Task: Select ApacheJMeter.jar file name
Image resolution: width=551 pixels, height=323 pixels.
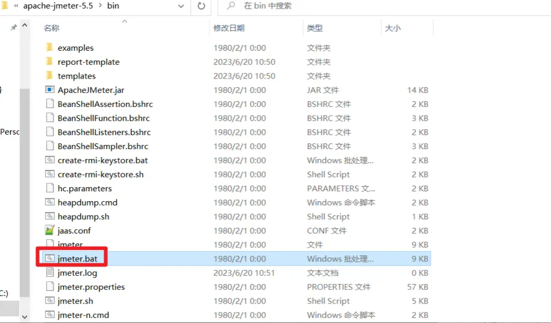Action: pos(91,90)
